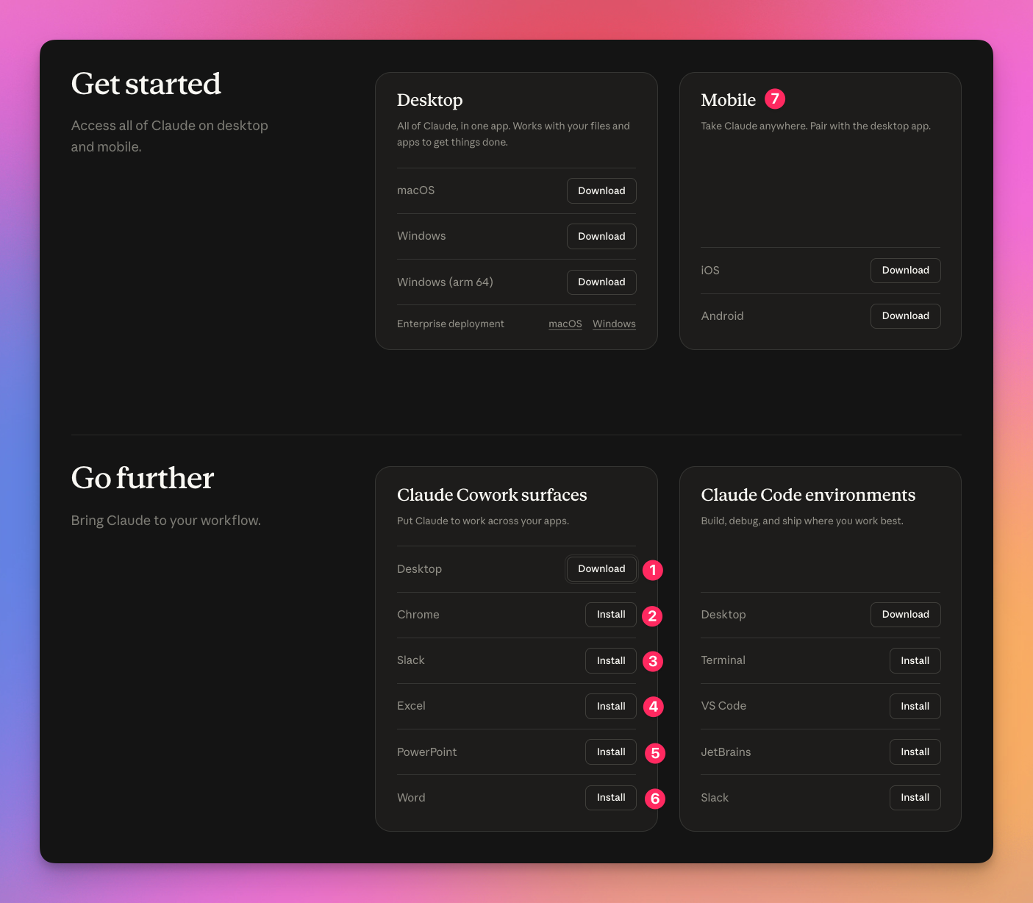The image size is (1033, 903).
Task: Install the VS Code extension
Action: click(915, 706)
